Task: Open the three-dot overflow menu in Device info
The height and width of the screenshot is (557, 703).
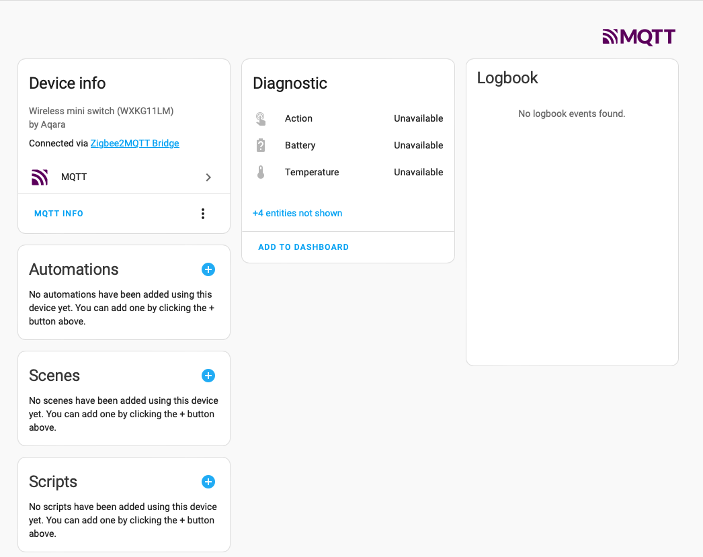Action: coord(203,213)
